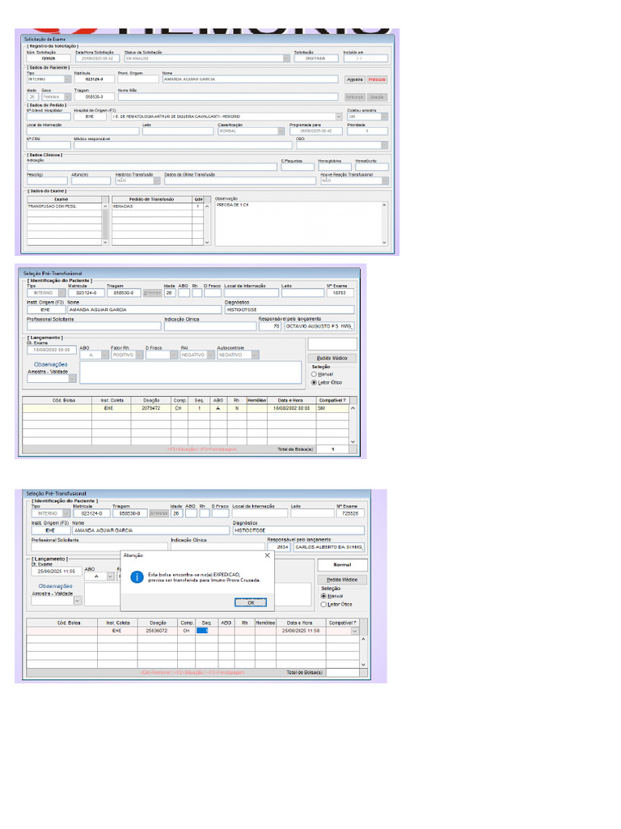The height and width of the screenshot is (829, 621).
Task: Click Total de Bolsa(s) field in middle window
Action: point(332,449)
